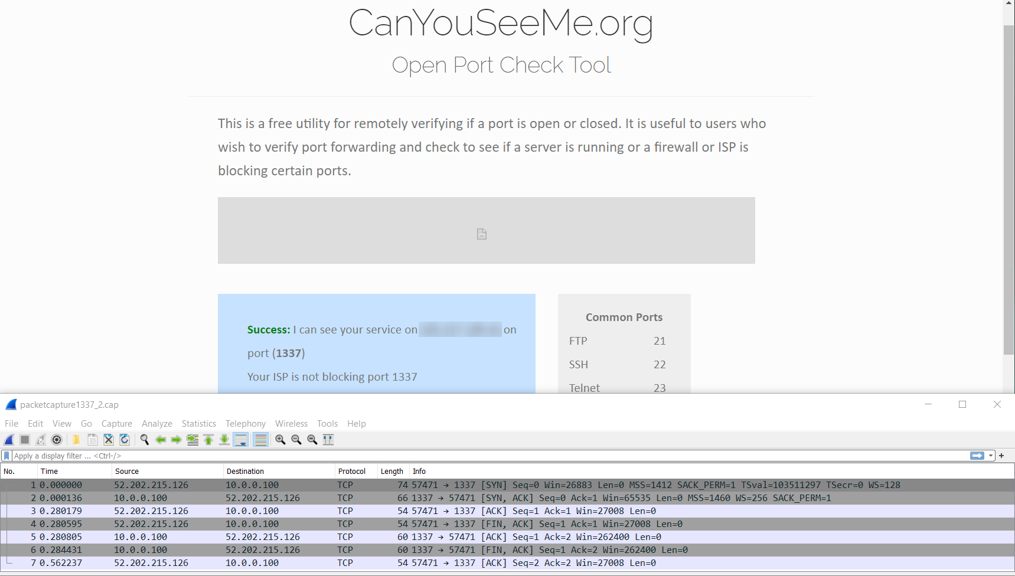Start capturing packets with the shark fin icon
1015x576 pixels.
[9, 440]
